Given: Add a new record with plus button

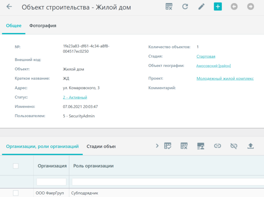Looking at the screenshot, I should [x=218, y=6].
